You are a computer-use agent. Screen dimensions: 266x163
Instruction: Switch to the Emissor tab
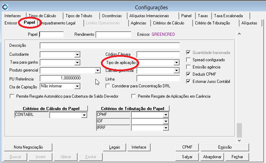pos(11,23)
